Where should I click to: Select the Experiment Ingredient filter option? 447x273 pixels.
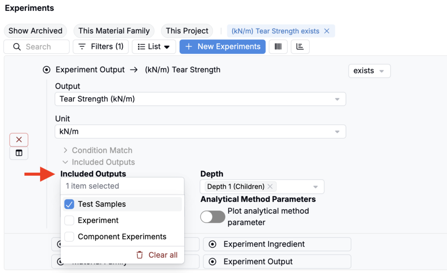[x=277, y=244]
